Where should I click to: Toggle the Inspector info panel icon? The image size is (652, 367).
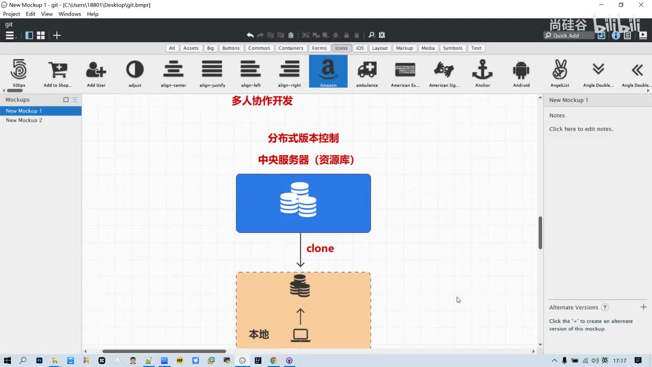pyautogui.click(x=615, y=35)
